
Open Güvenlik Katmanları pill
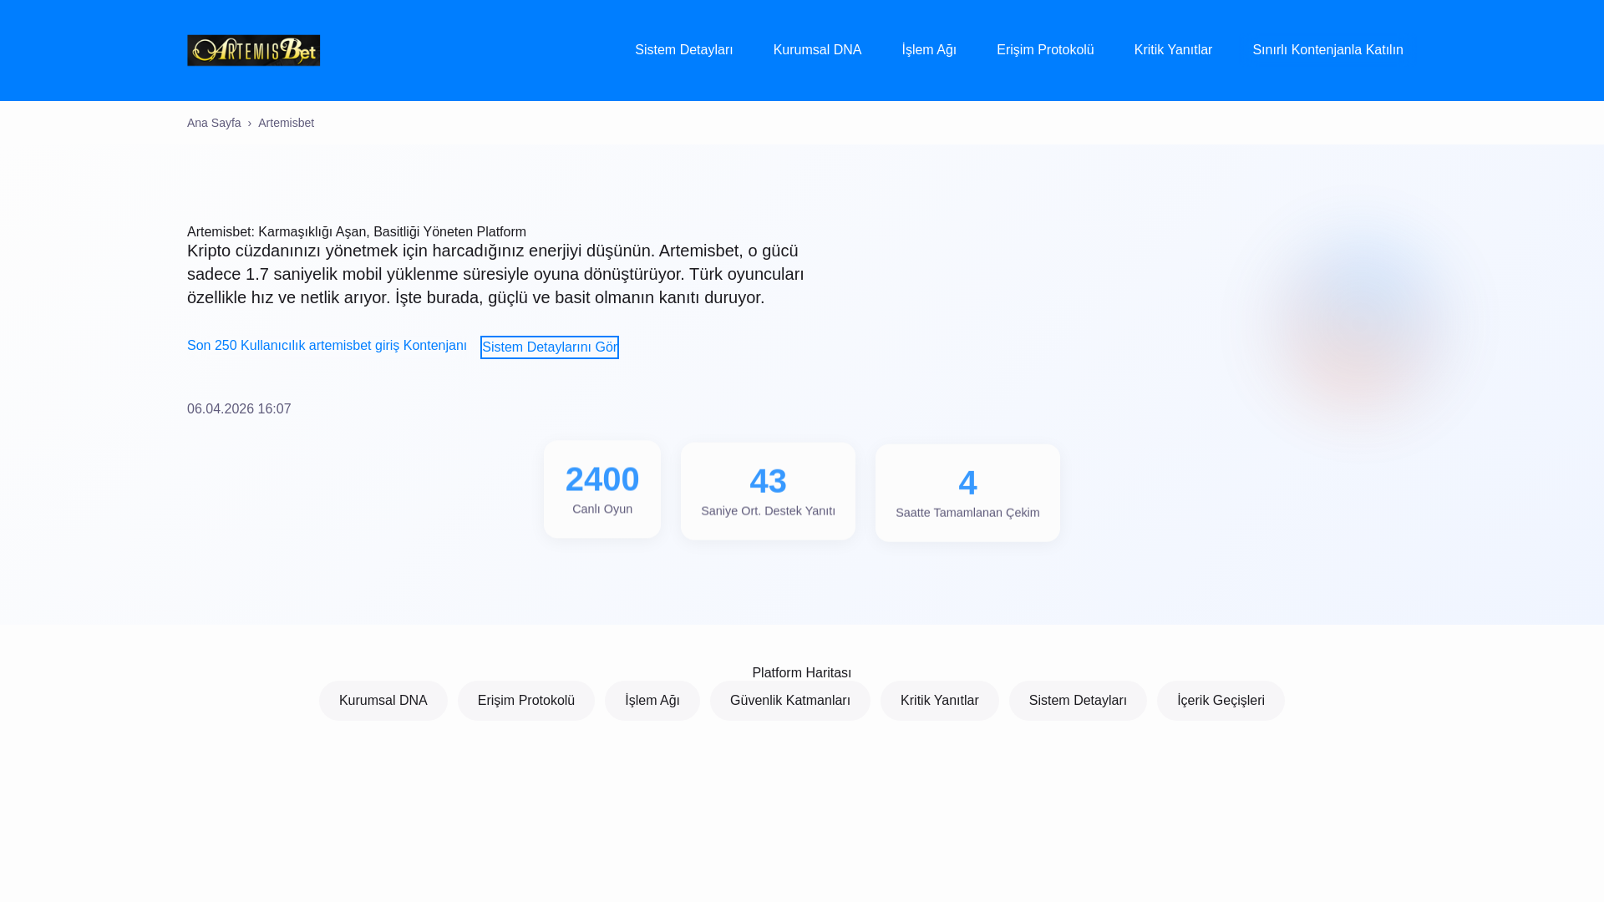(x=790, y=701)
